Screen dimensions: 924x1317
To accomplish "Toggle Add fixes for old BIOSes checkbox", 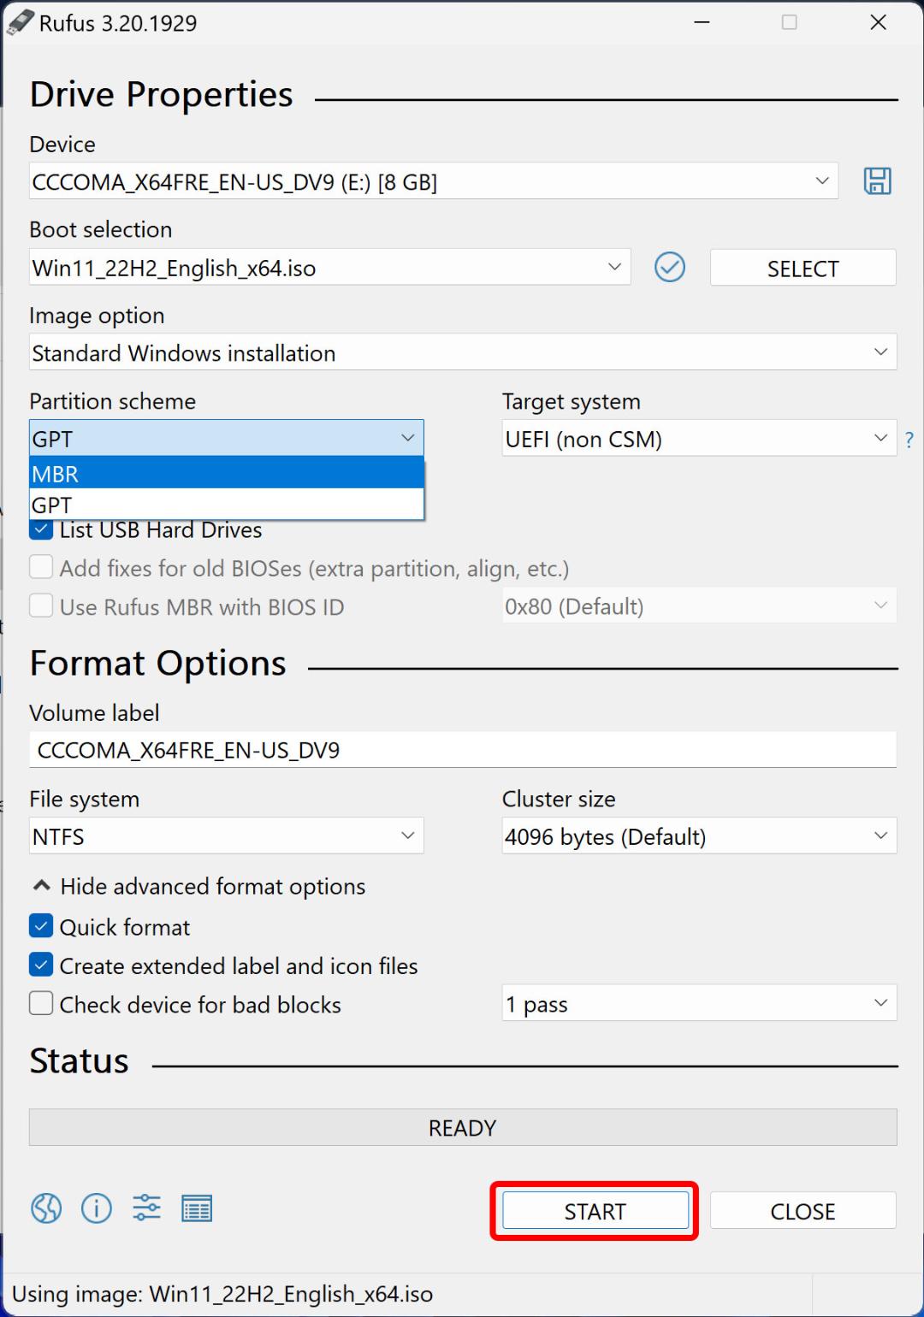I will click(x=41, y=568).
